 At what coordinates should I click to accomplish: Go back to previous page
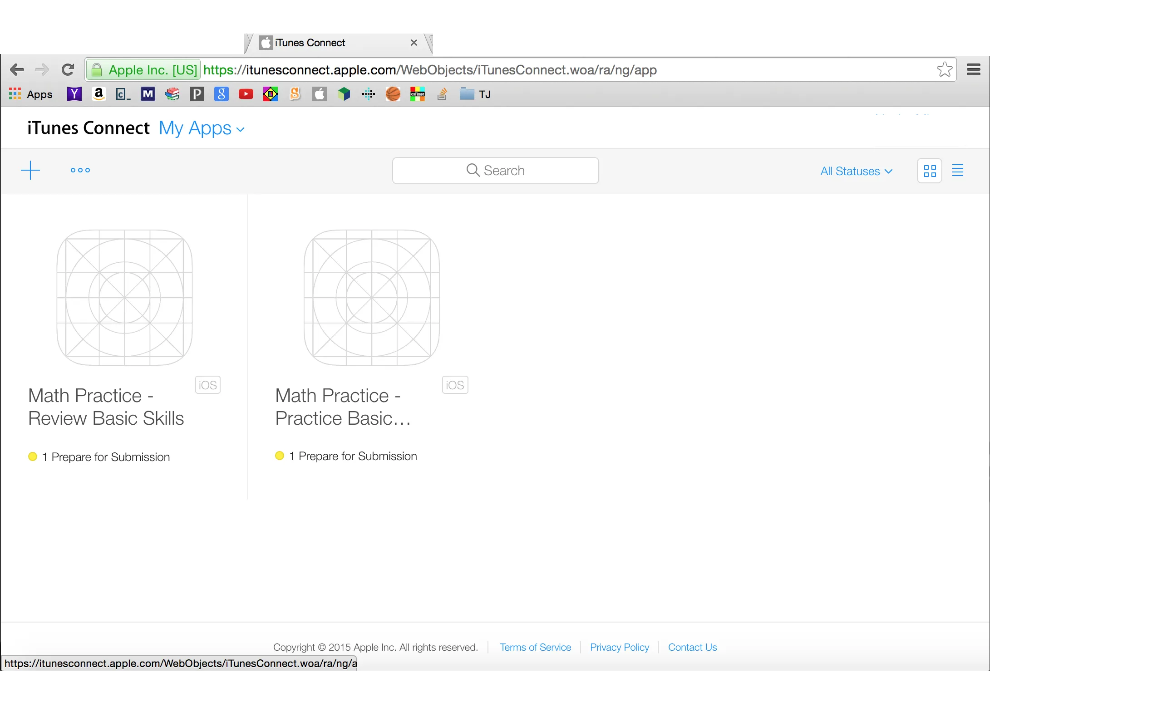click(x=17, y=69)
